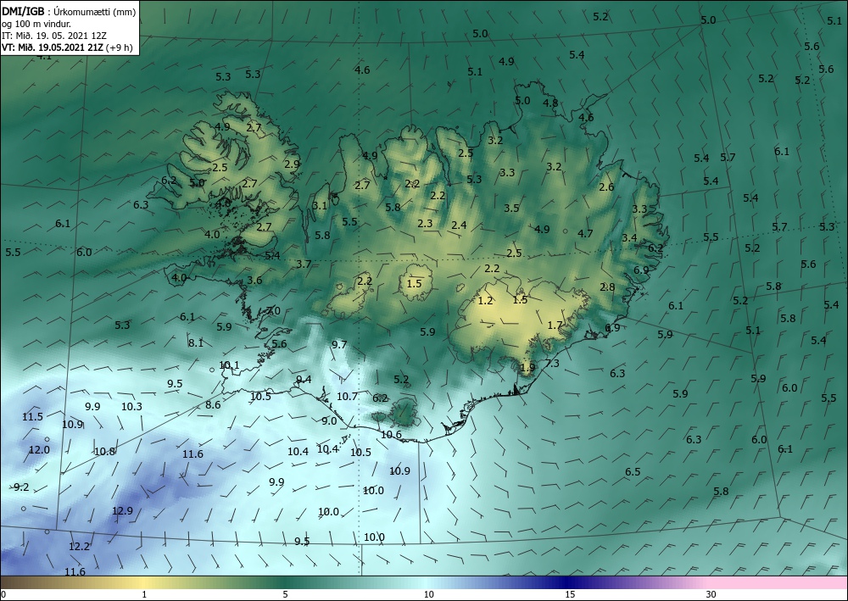Image resolution: width=848 pixels, height=601 pixels.
Task: Click the color scale label 5
Action: [x=285, y=594]
